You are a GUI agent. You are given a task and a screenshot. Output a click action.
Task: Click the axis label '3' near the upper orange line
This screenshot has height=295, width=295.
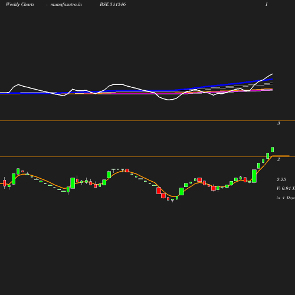pos(278,123)
